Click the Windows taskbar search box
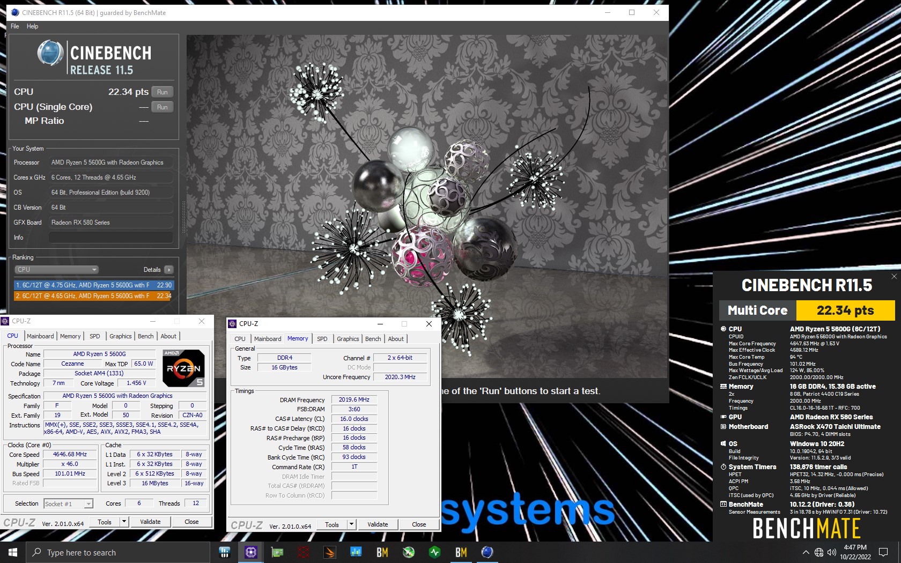Image resolution: width=901 pixels, height=563 pixels. pyautogui.click(x=118, y=552)
